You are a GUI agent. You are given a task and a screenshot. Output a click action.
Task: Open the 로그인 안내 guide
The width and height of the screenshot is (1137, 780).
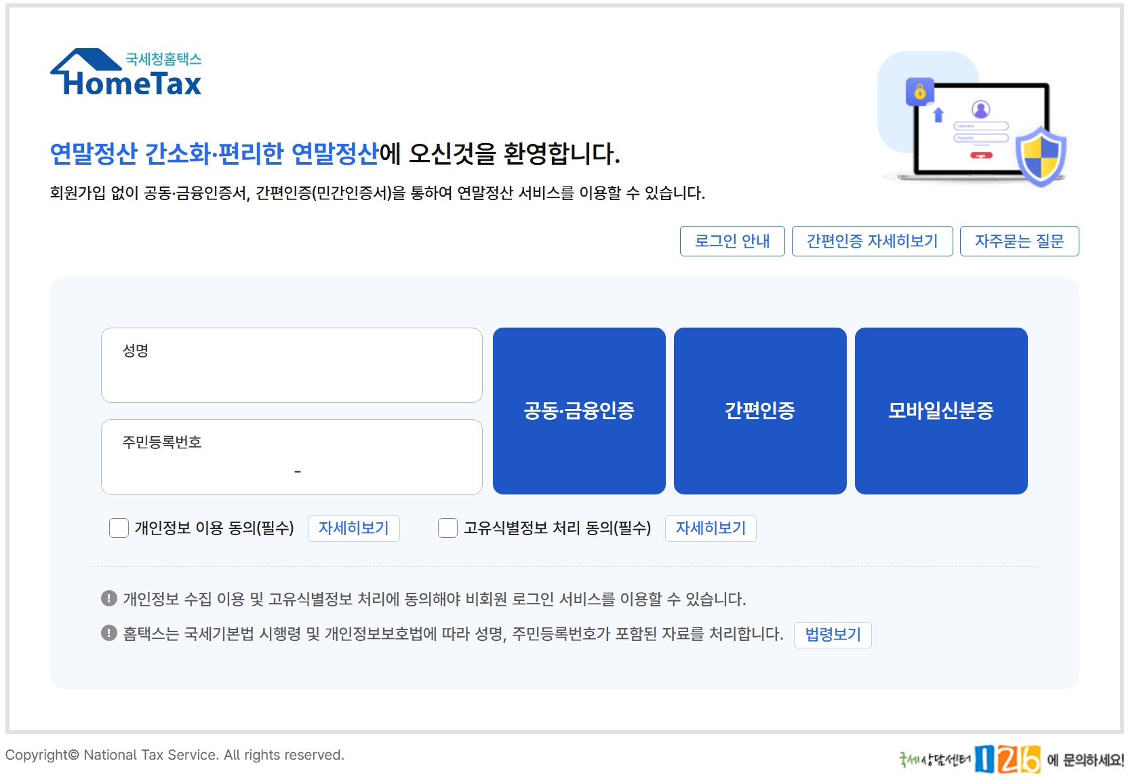click(x=732, y=241)
